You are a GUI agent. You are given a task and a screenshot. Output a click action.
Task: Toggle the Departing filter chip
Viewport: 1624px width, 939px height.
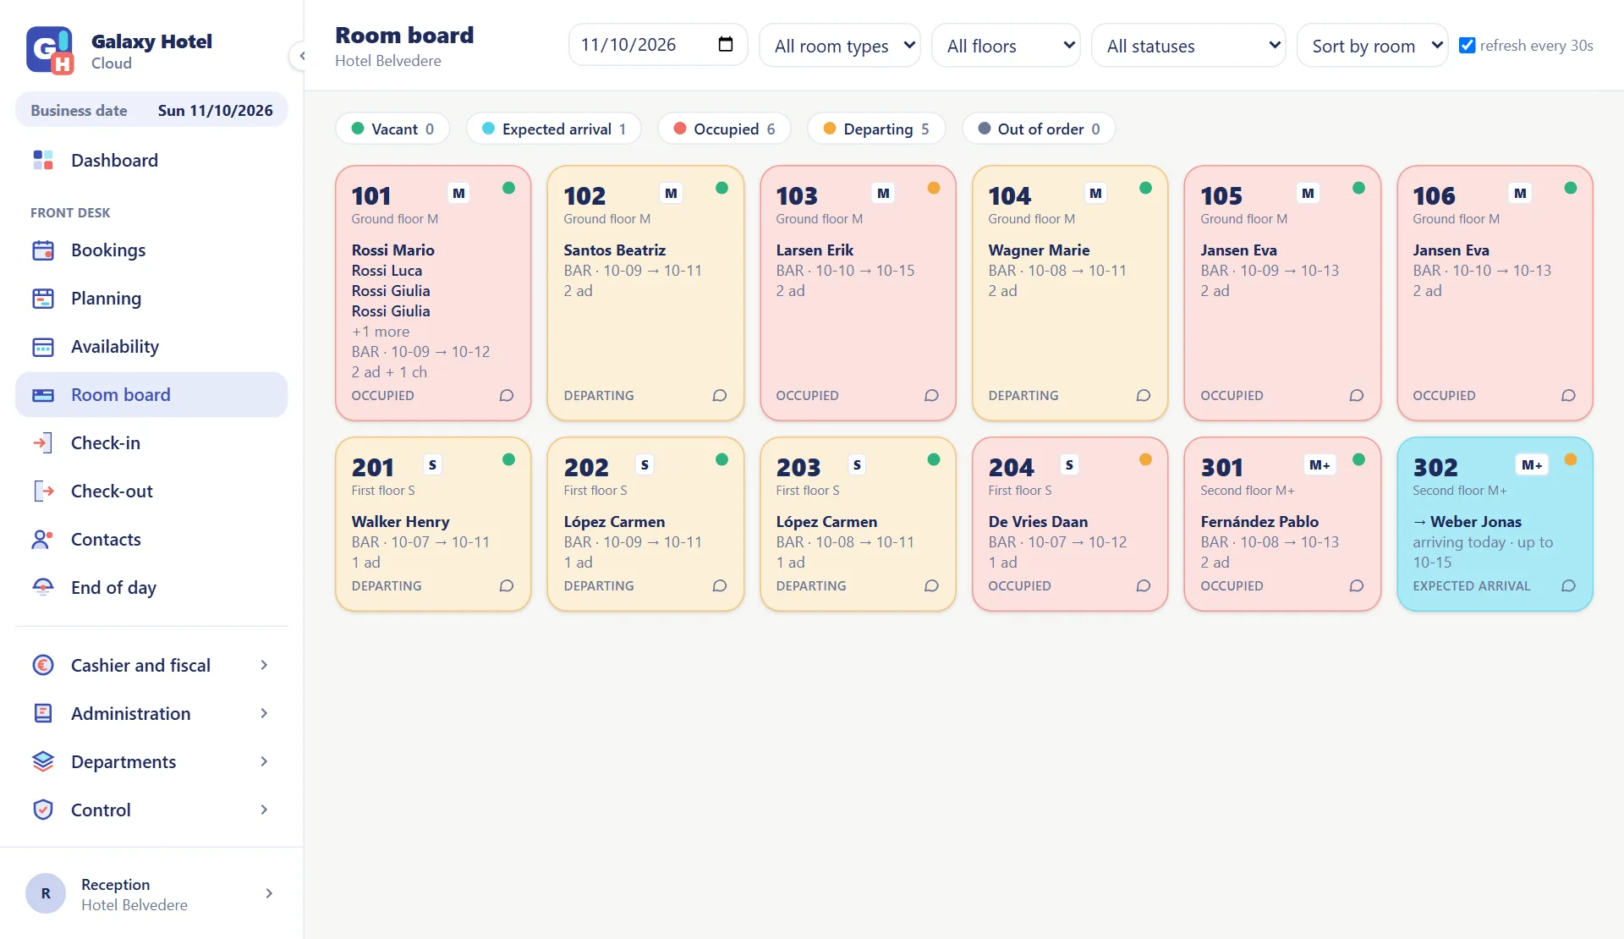coord(876,129)
